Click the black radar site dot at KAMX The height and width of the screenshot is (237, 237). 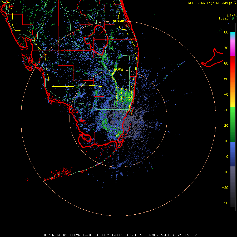click(x=118, y=118)
